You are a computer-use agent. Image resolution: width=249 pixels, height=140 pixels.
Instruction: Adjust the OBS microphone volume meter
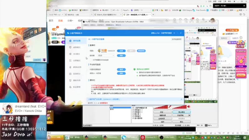(x=161, y=107)
